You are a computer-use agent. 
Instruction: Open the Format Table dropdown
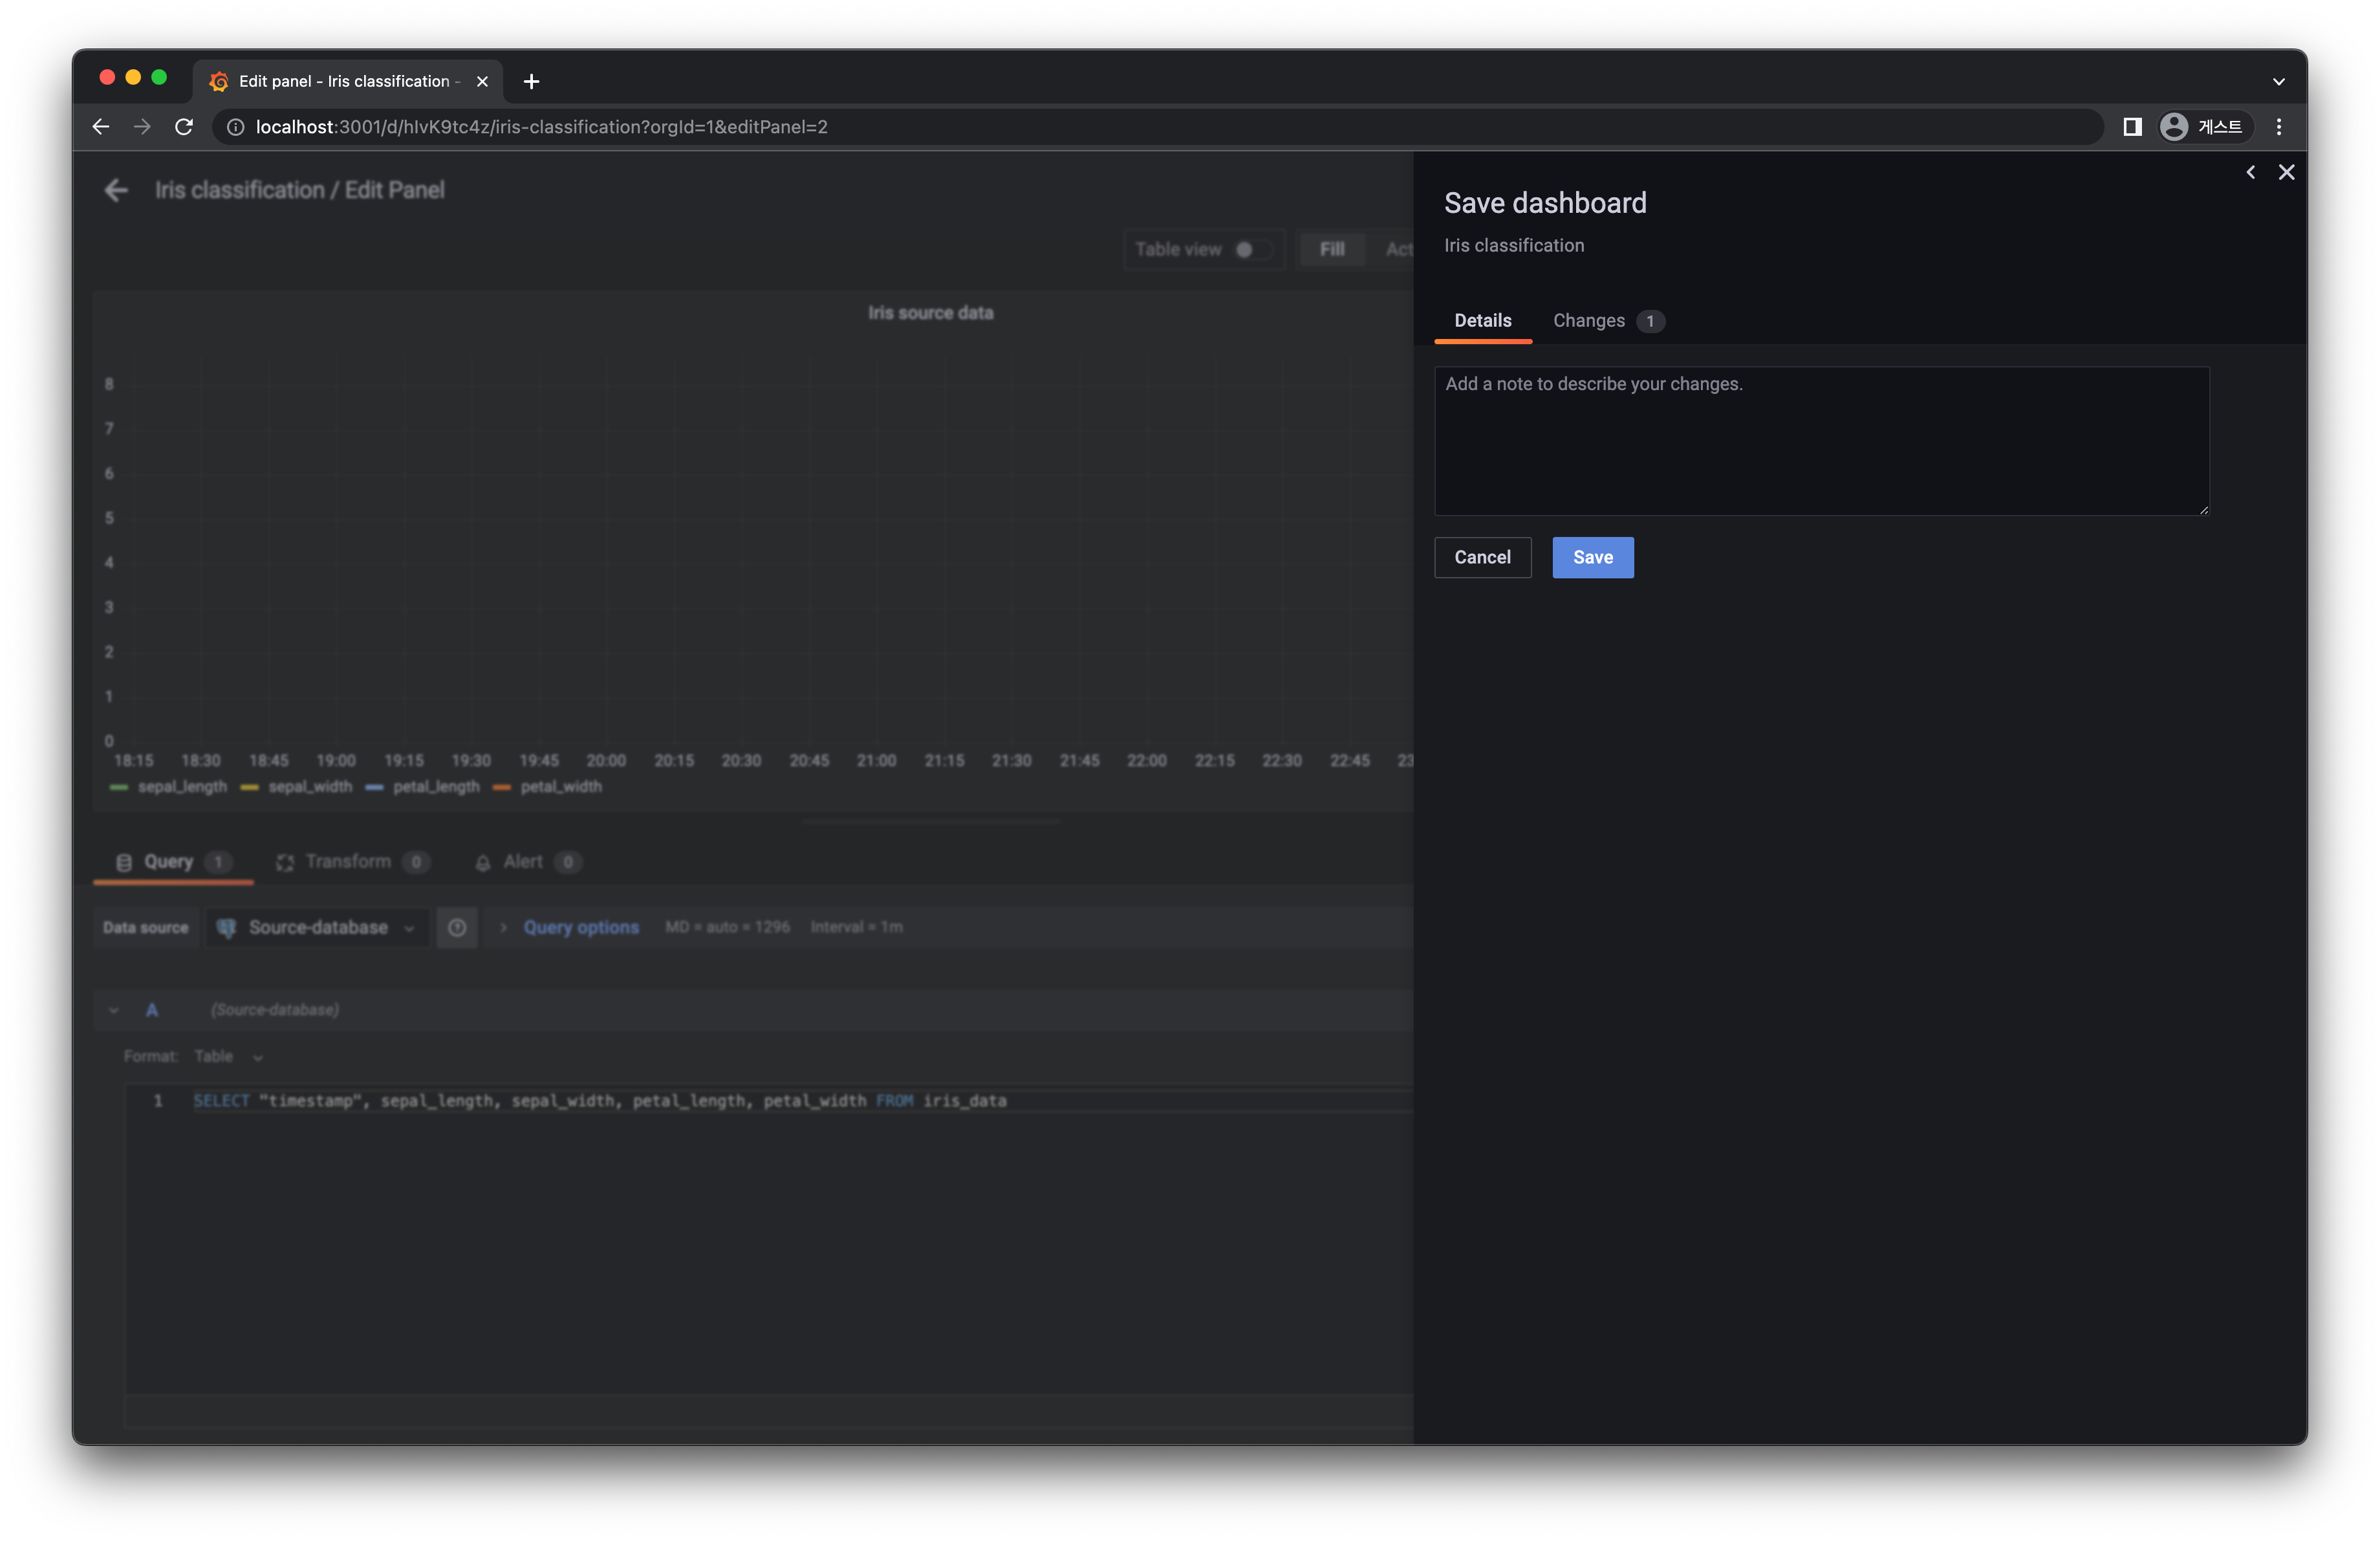[228, 1056]
